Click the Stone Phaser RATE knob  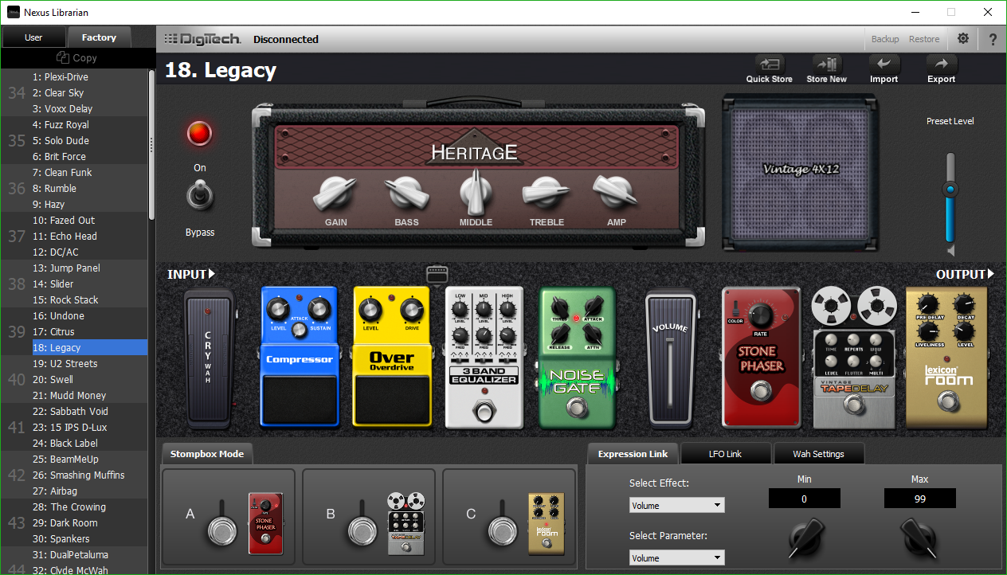tap(762, 315)
